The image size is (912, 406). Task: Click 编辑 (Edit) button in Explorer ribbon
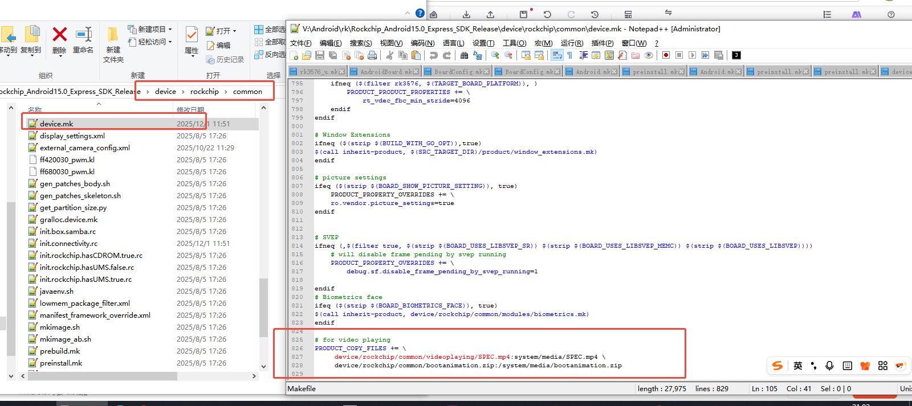click(218, 45)
